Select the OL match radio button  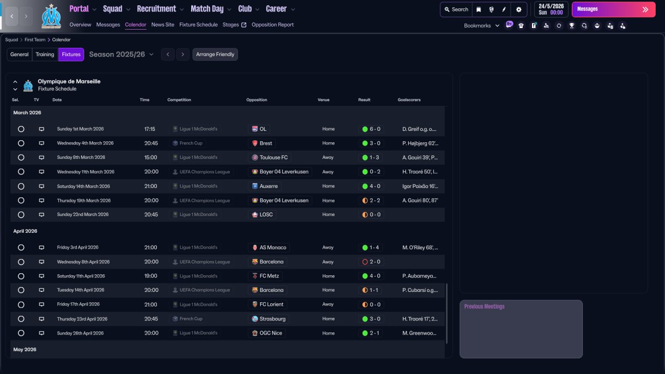[21, 129]
